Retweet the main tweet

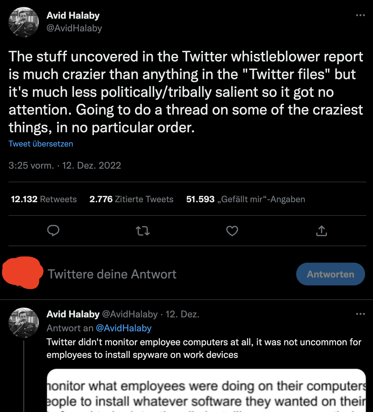(143, 231)
